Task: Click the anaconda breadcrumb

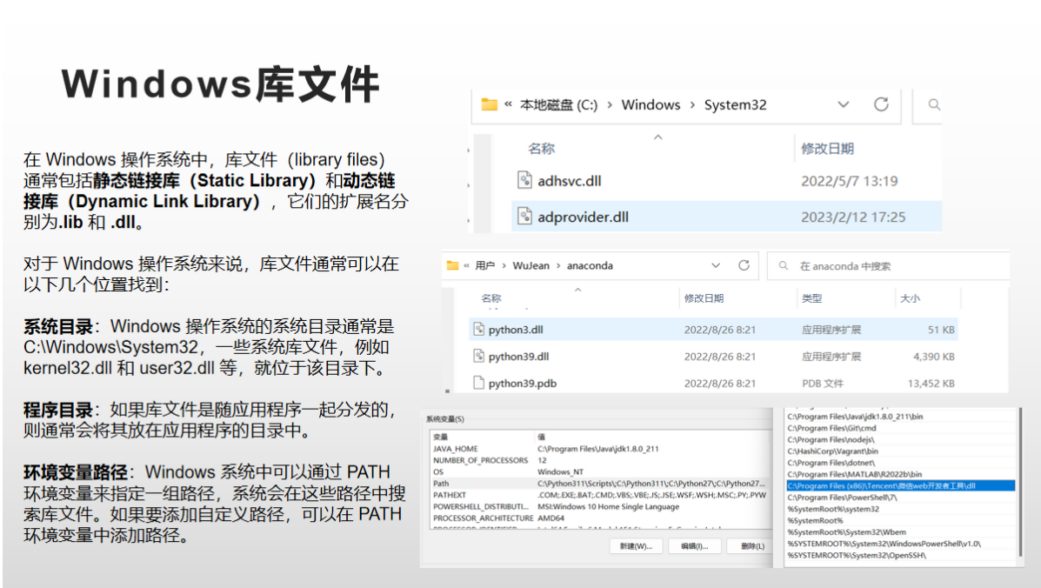Action: (x=590, y=265)
